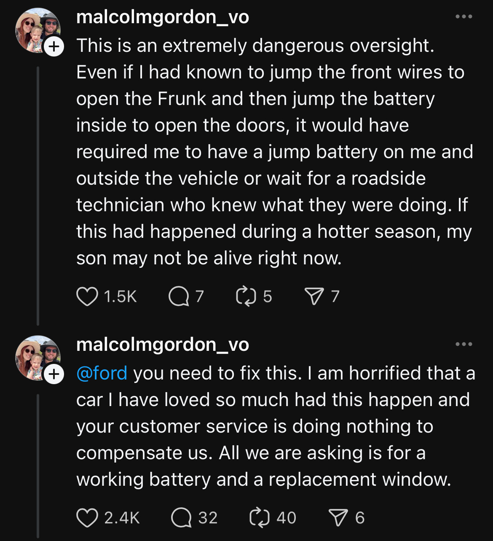
Task: Open the post about jumping the Frunk battery
Action: (x=274, y=152)
